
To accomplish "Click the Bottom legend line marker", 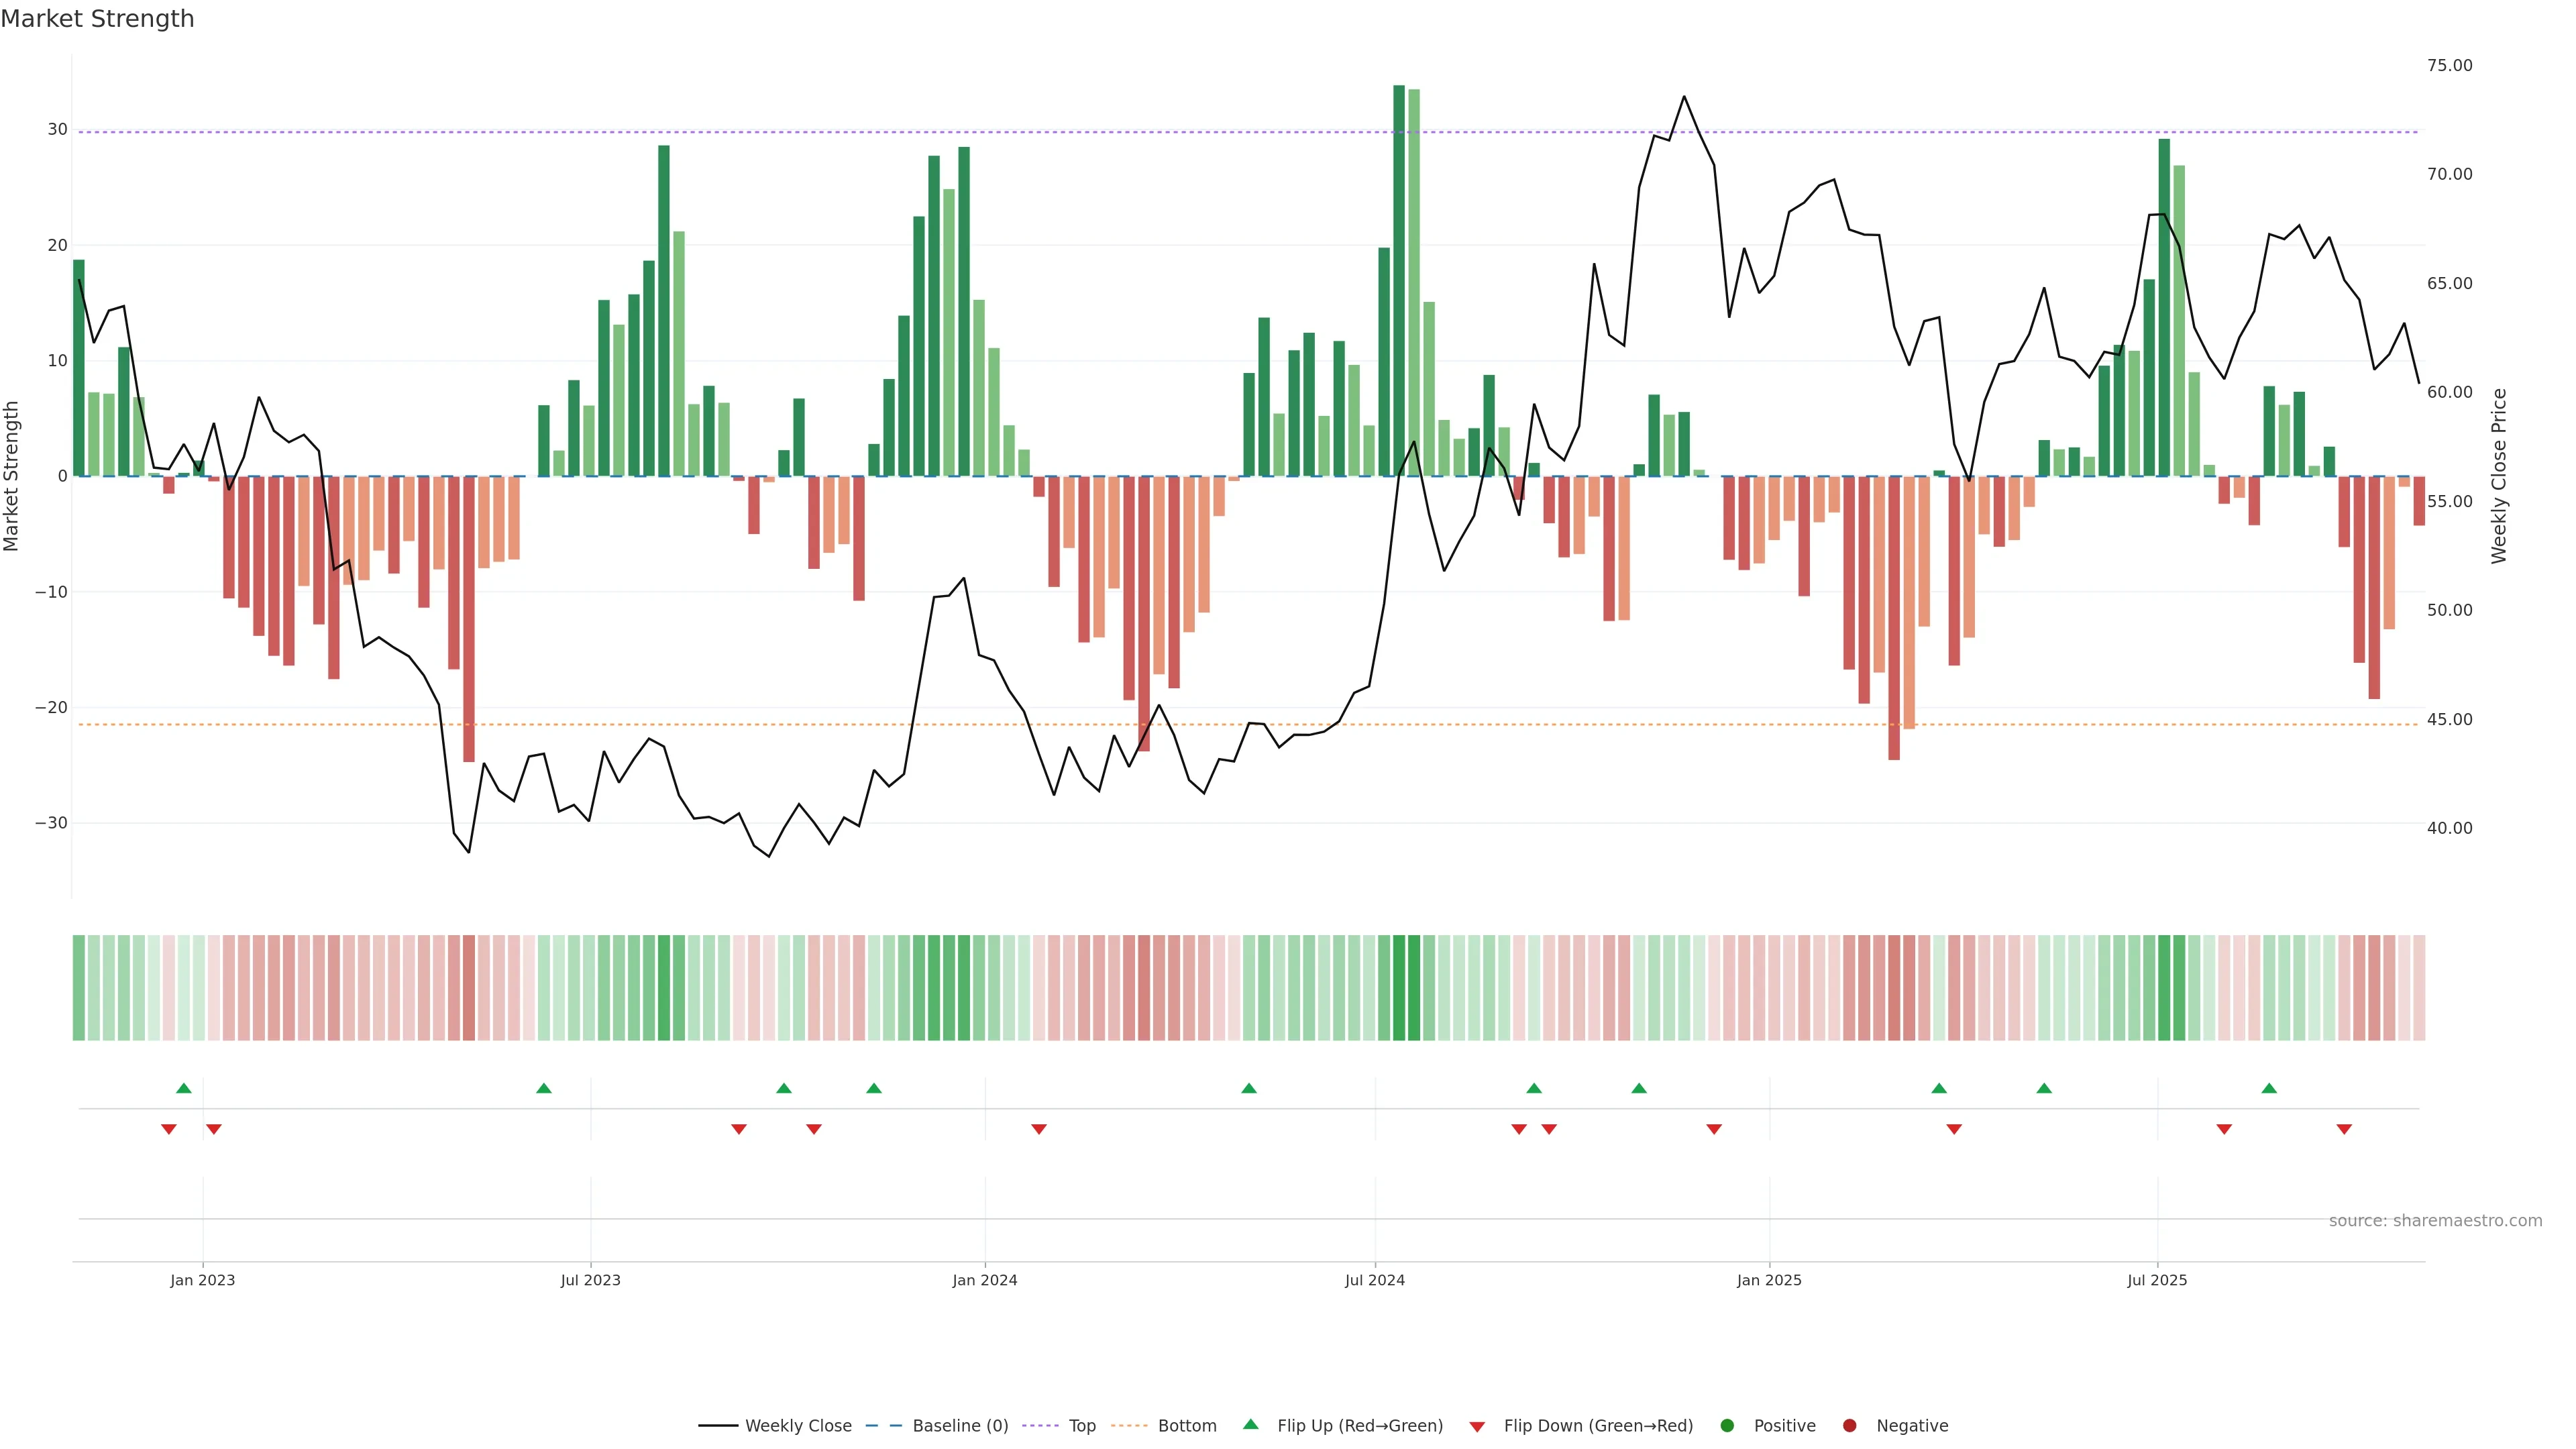I will click(1129, 1426).
